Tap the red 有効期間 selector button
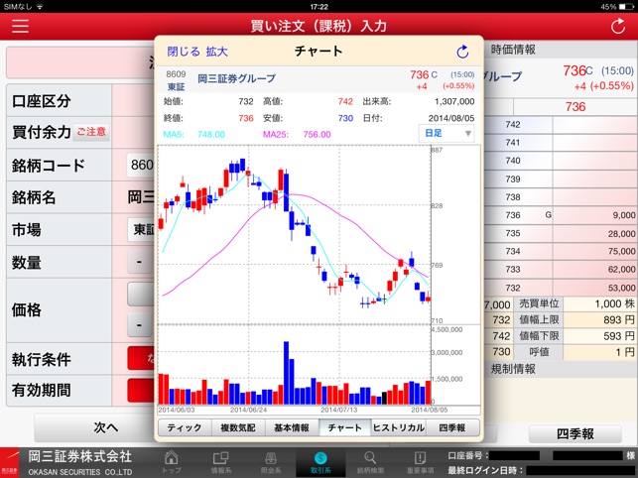This screenshot has height=478, width=638. 141,390
